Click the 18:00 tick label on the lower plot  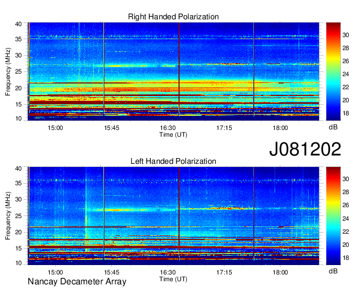(x=280, y=272)
